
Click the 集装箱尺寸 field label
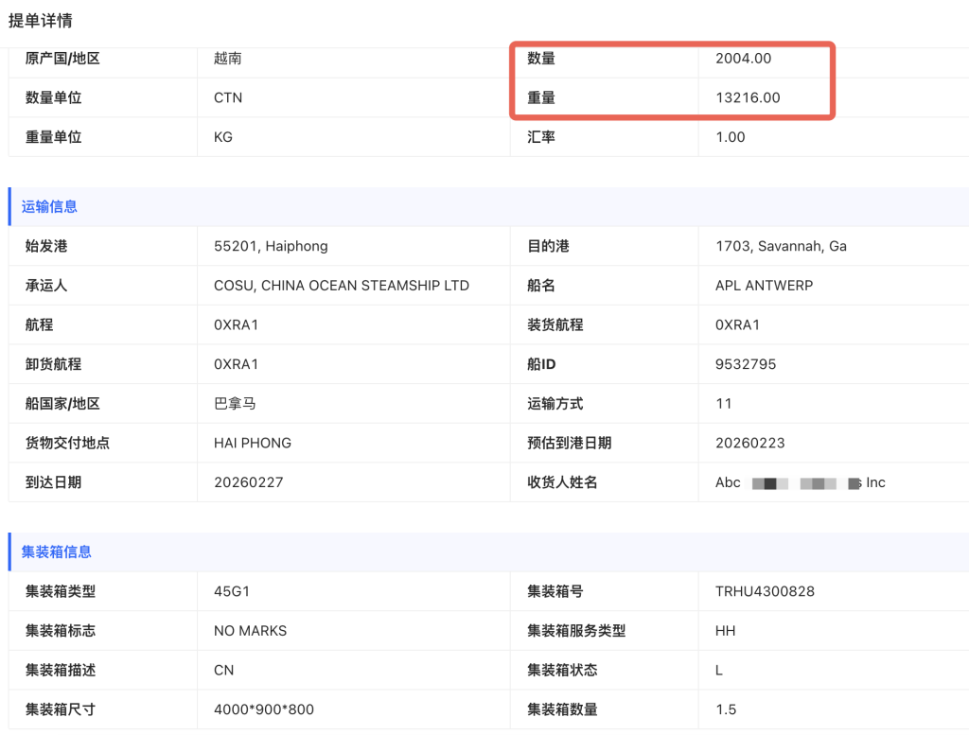61,709
